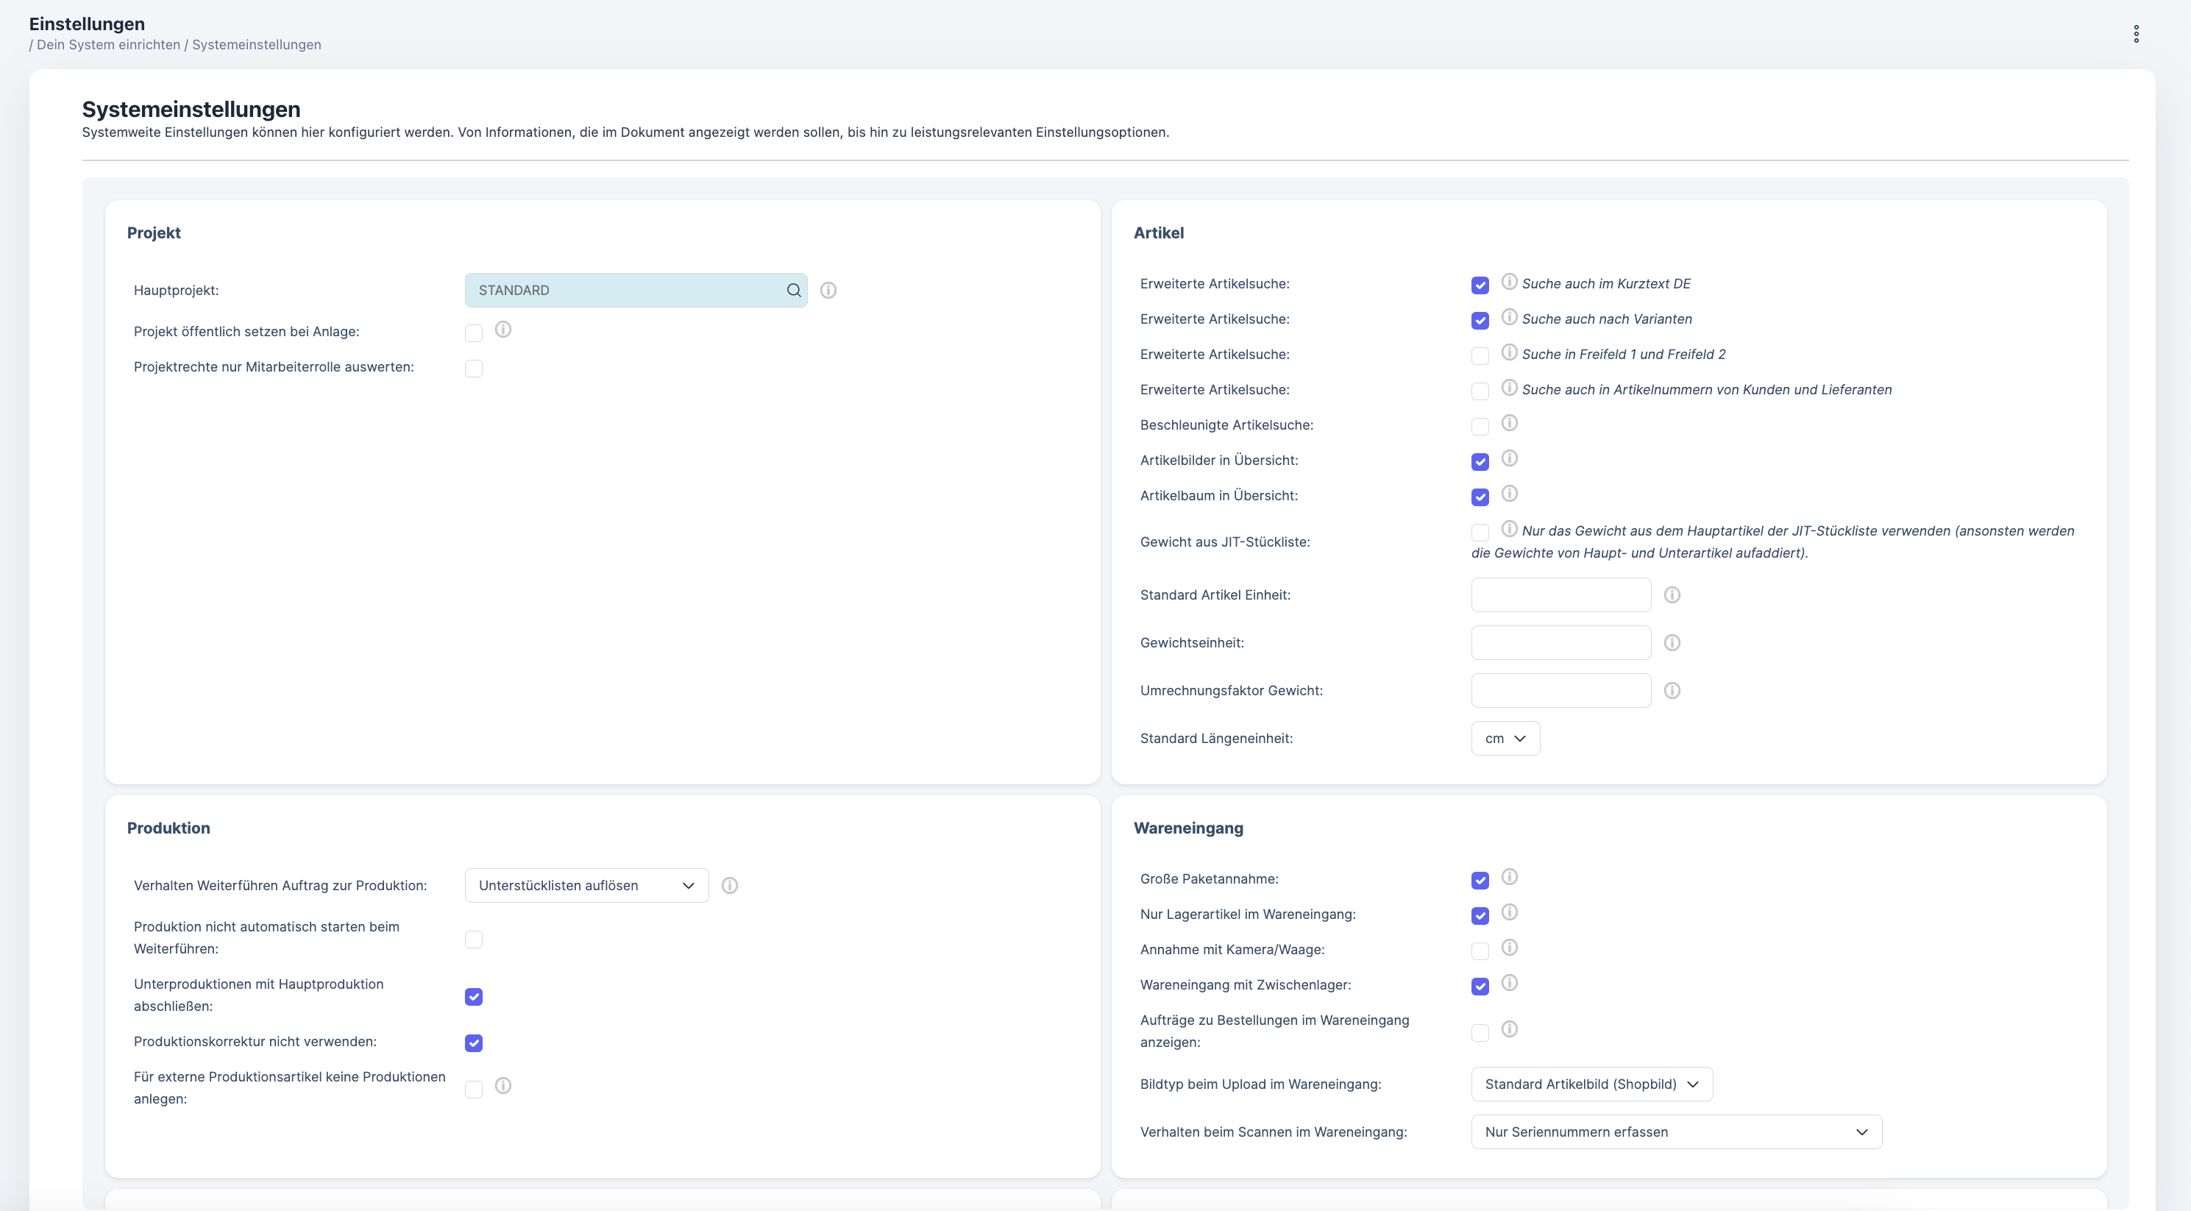
Task: Click info icon beside Standard Artikel Einheit
Action: point(1672,594)
